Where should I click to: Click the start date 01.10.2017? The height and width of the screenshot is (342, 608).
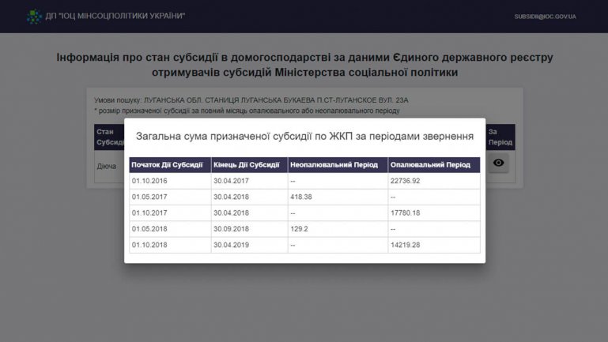click(149, 213)
